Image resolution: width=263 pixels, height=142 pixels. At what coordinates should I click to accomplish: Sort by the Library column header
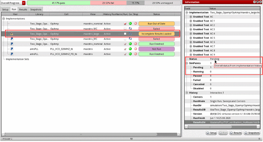pyautogui.click(x=39, y=14)
